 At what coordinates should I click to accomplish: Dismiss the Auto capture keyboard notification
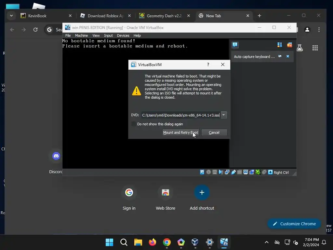pyautogui.click(x=288, y=56)
